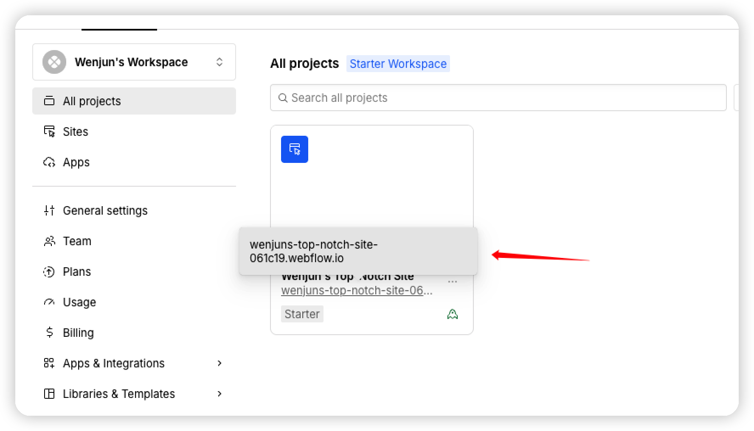Click the Billing dollar icon
Image resolution: width=754 pixels, height=431 pixels.
(x=49, y=333)
